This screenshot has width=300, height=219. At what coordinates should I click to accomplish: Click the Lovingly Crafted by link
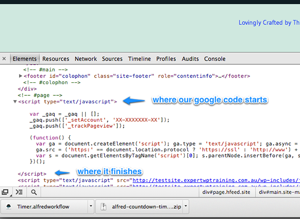click(x=269, y=23)
